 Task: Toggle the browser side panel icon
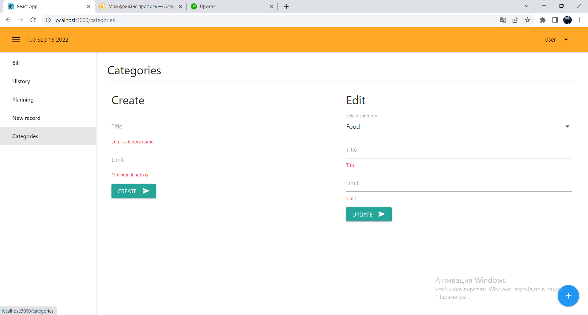(555, 20)
